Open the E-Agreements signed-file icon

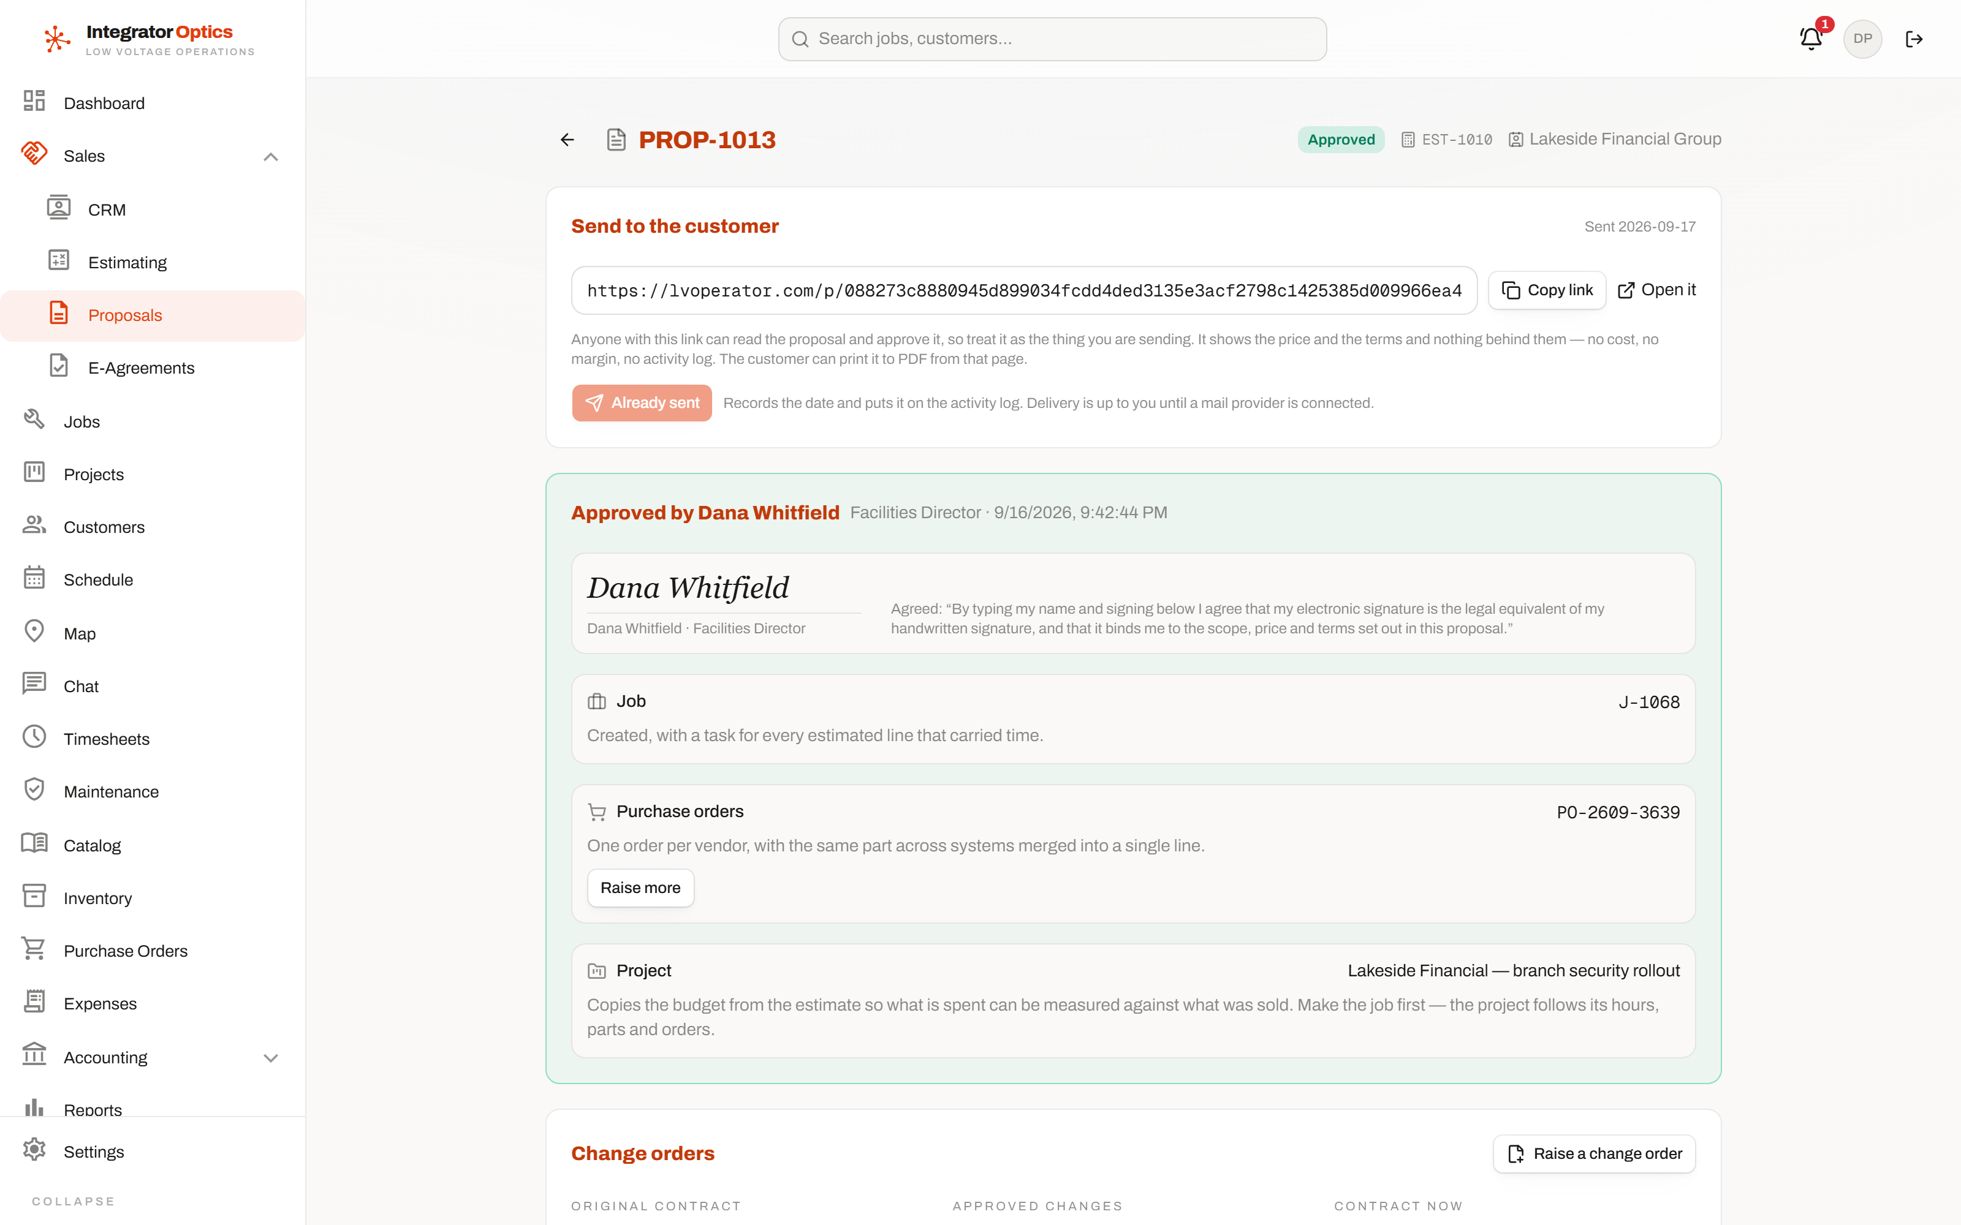point(58,366)
